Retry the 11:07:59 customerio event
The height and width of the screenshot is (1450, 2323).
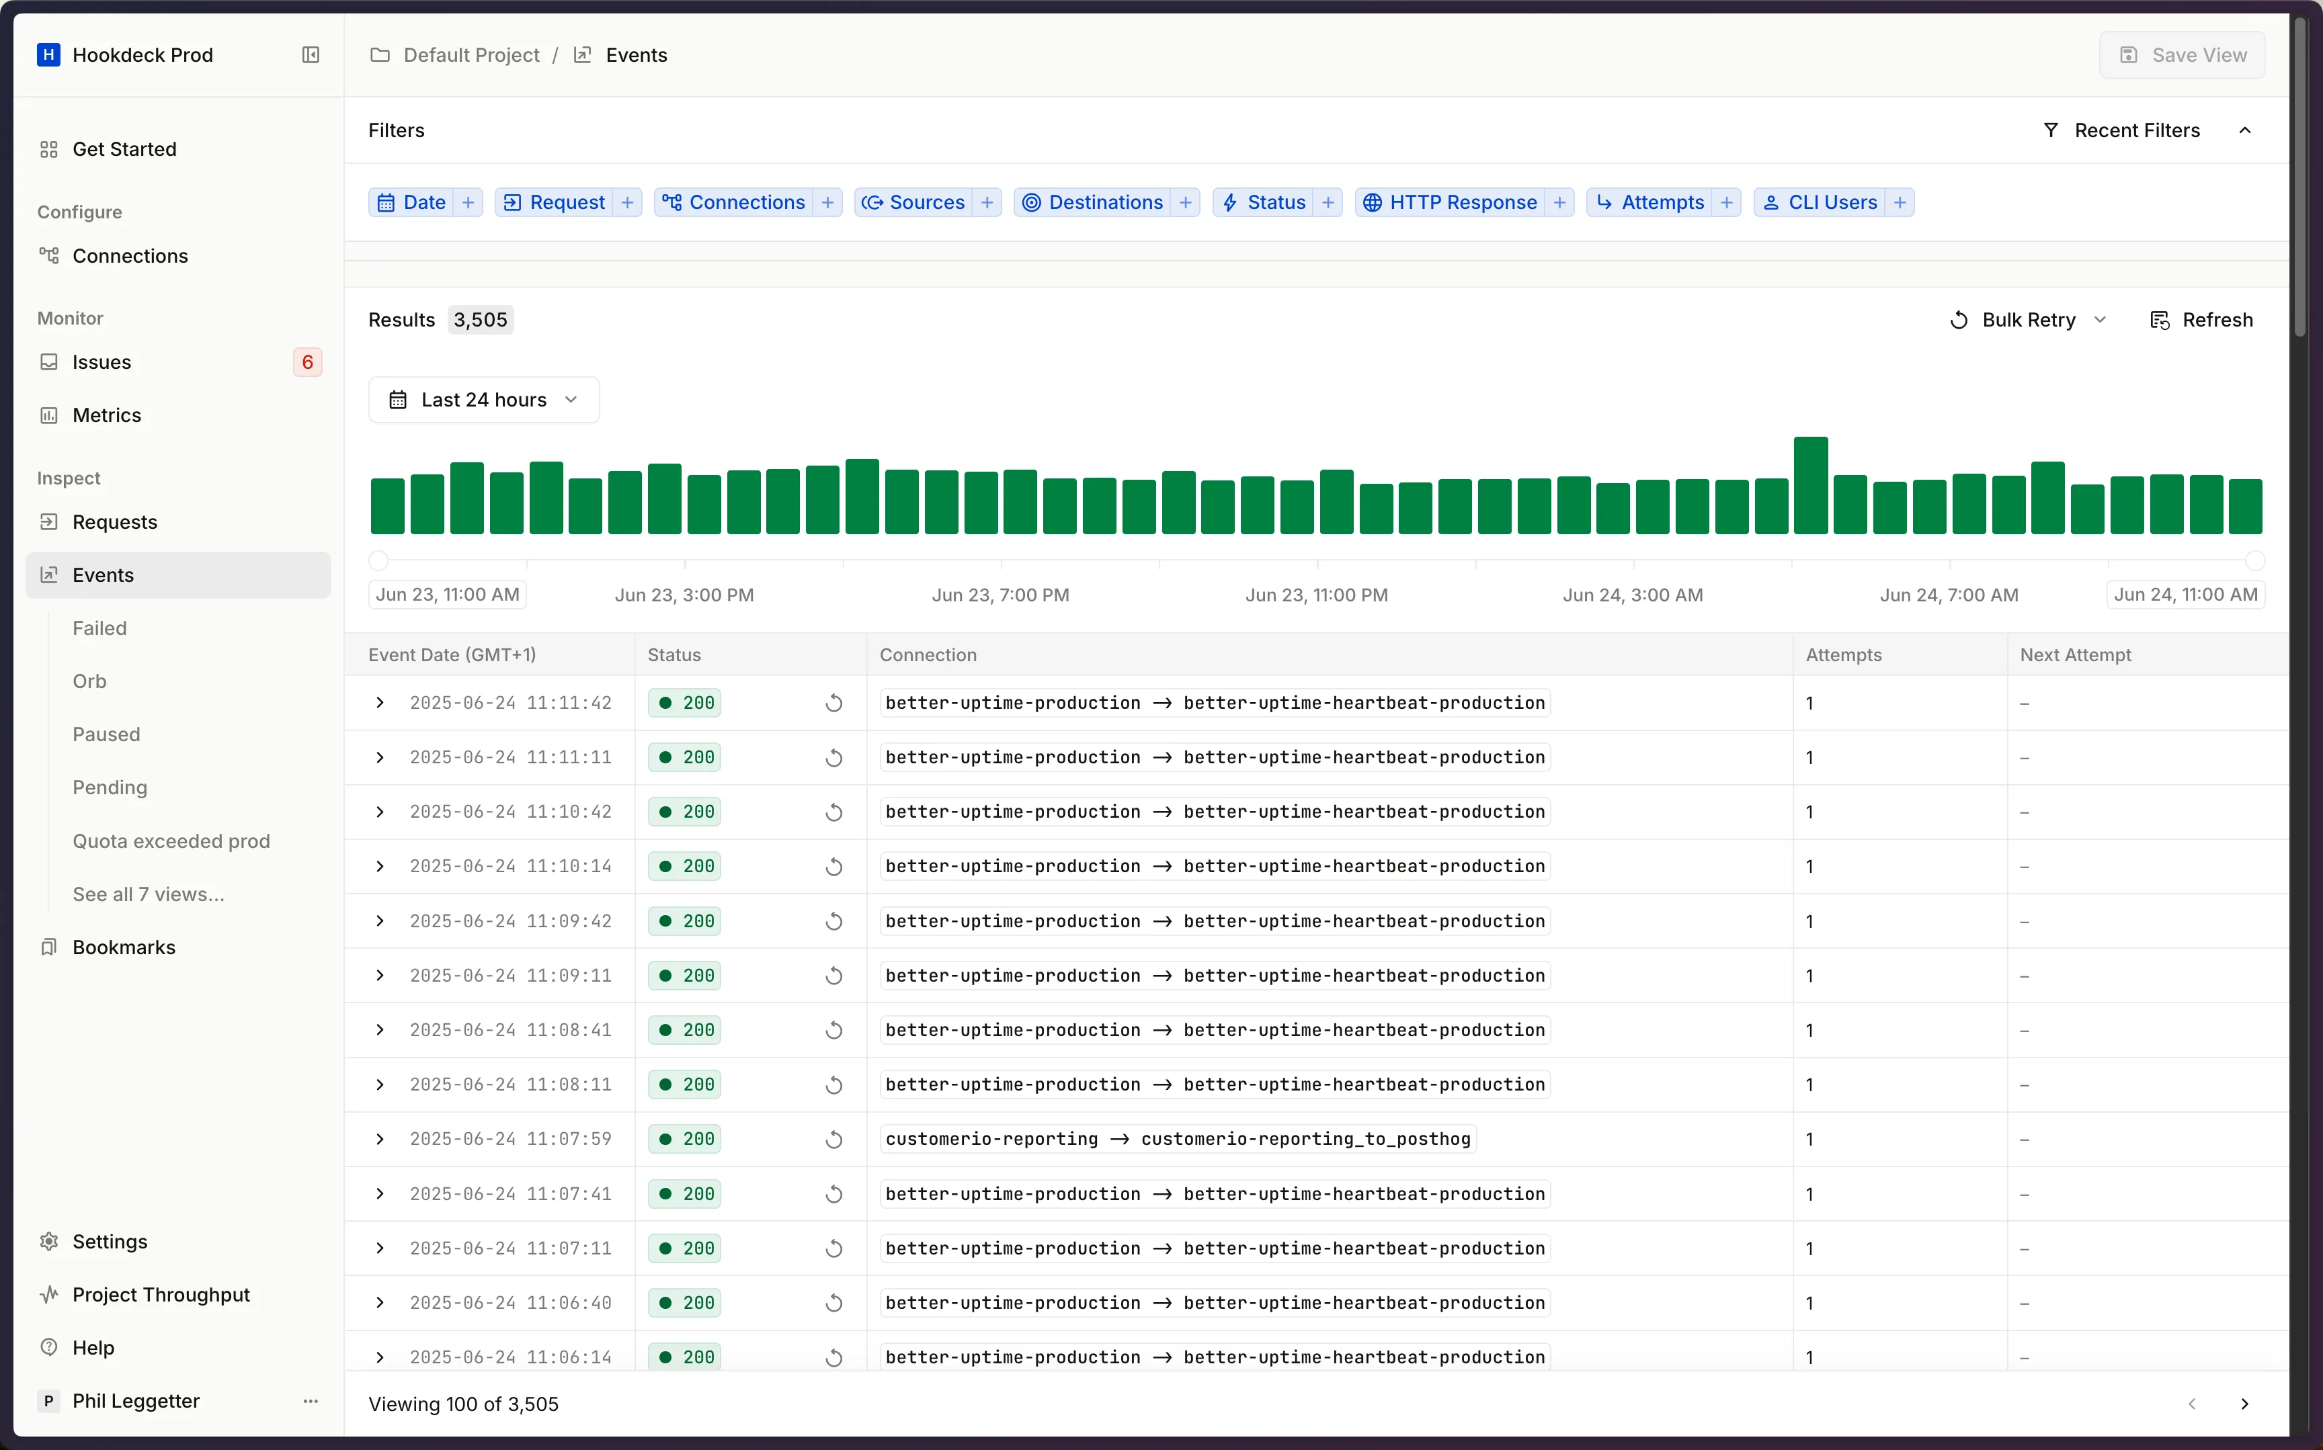point(833,1140)
